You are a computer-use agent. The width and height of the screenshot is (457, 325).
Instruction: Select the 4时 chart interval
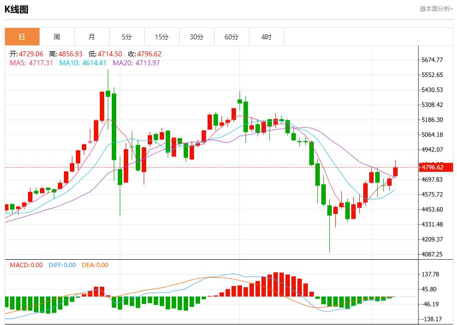click(x=266, y=37)
